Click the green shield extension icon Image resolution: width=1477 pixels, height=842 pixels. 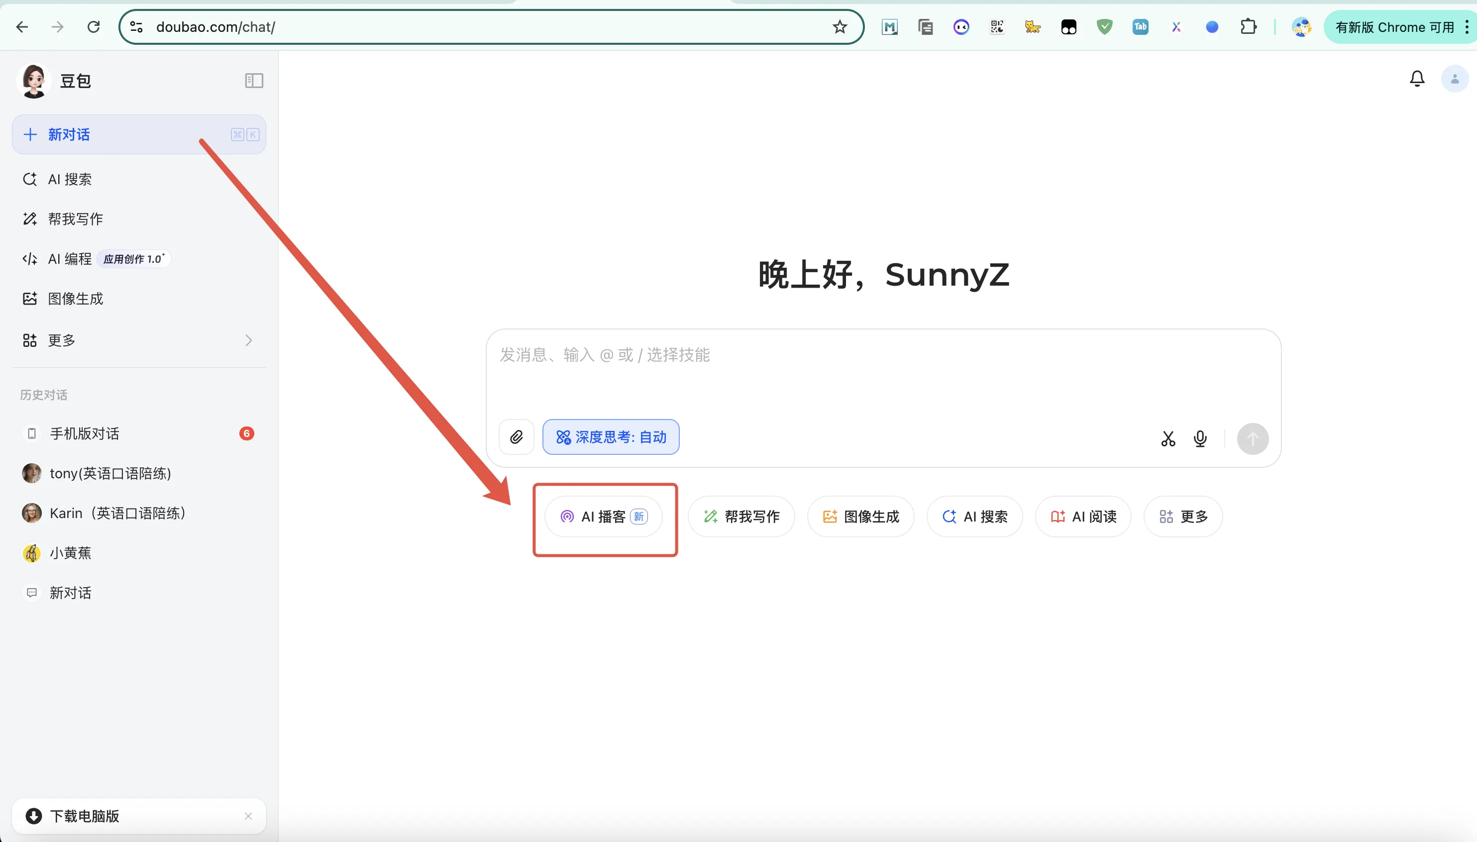[x=1105, y=26]
